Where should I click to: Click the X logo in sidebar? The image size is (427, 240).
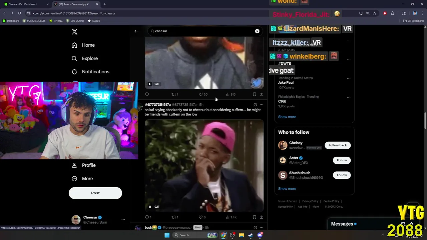(75, 32)
